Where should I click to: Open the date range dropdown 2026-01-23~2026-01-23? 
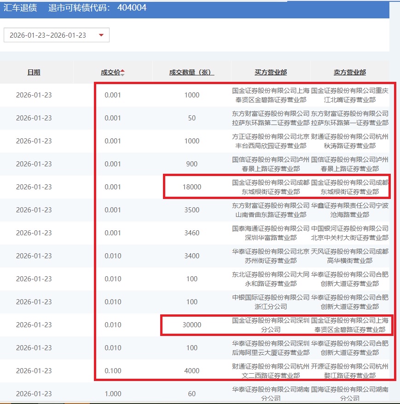coord(56,35)
